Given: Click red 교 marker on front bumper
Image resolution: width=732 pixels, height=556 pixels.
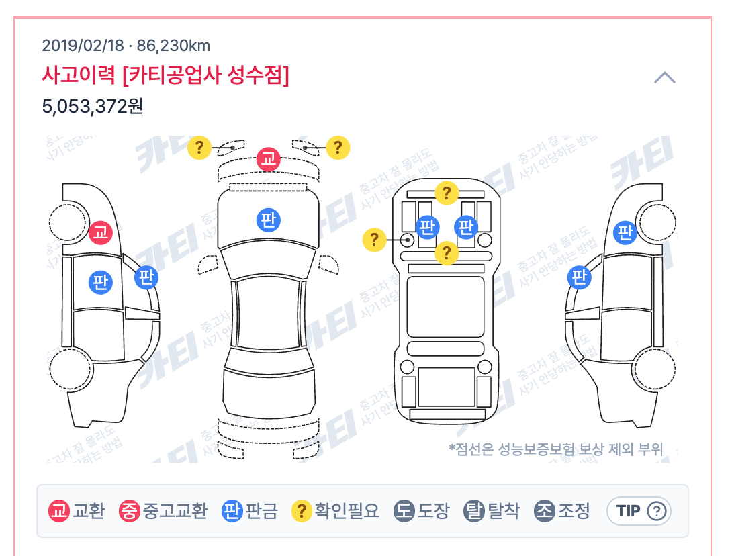Looking at the screenshot, I should pos(269,159).
